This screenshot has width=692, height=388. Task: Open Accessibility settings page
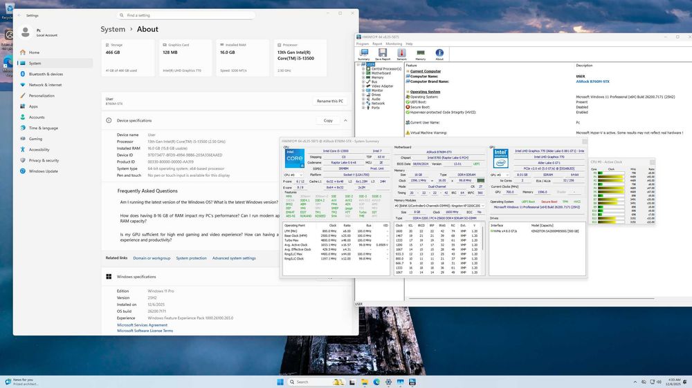[55, 150]
